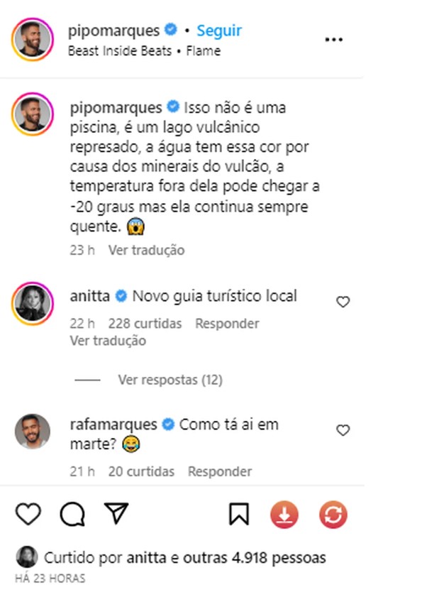Click Pipo Marques's verified badge
This screenshot has height=592, width=439.
(x=169, y=31)
